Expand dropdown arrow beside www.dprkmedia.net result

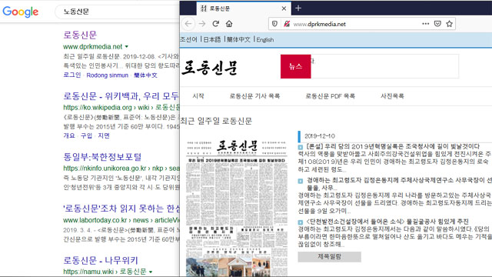pos(127,46)
